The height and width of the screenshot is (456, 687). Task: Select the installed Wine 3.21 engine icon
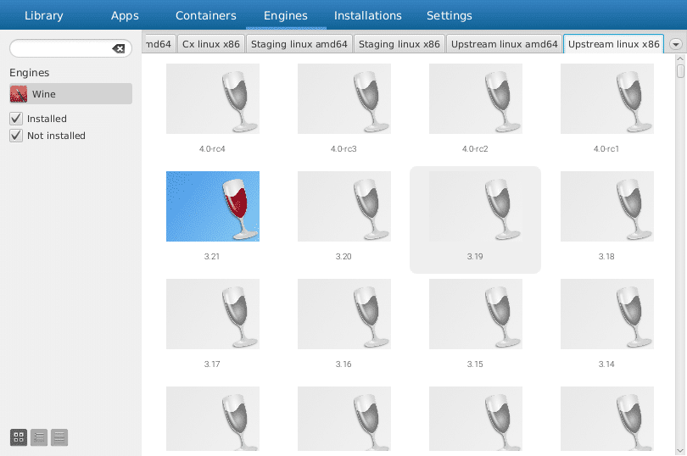(213, 206)
